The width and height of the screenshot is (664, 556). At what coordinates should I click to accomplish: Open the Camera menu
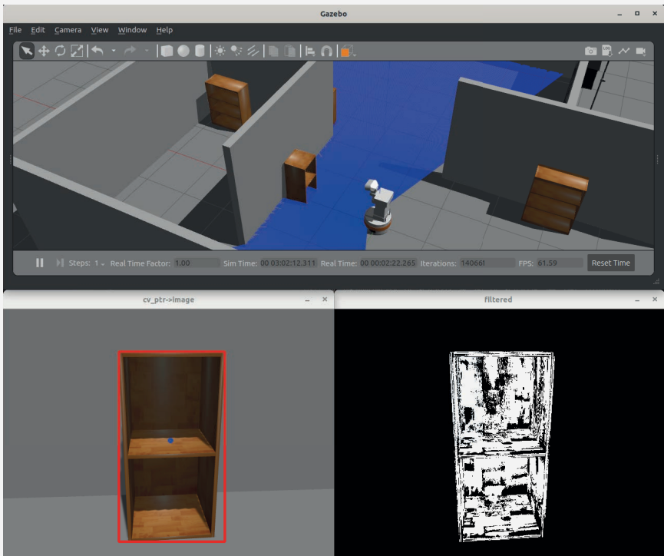tap(68, 30)
